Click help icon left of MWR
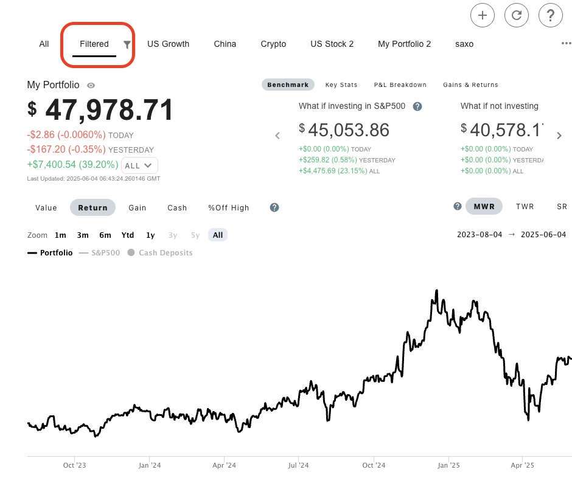This screenshot has height=478, width=572. 458,207
